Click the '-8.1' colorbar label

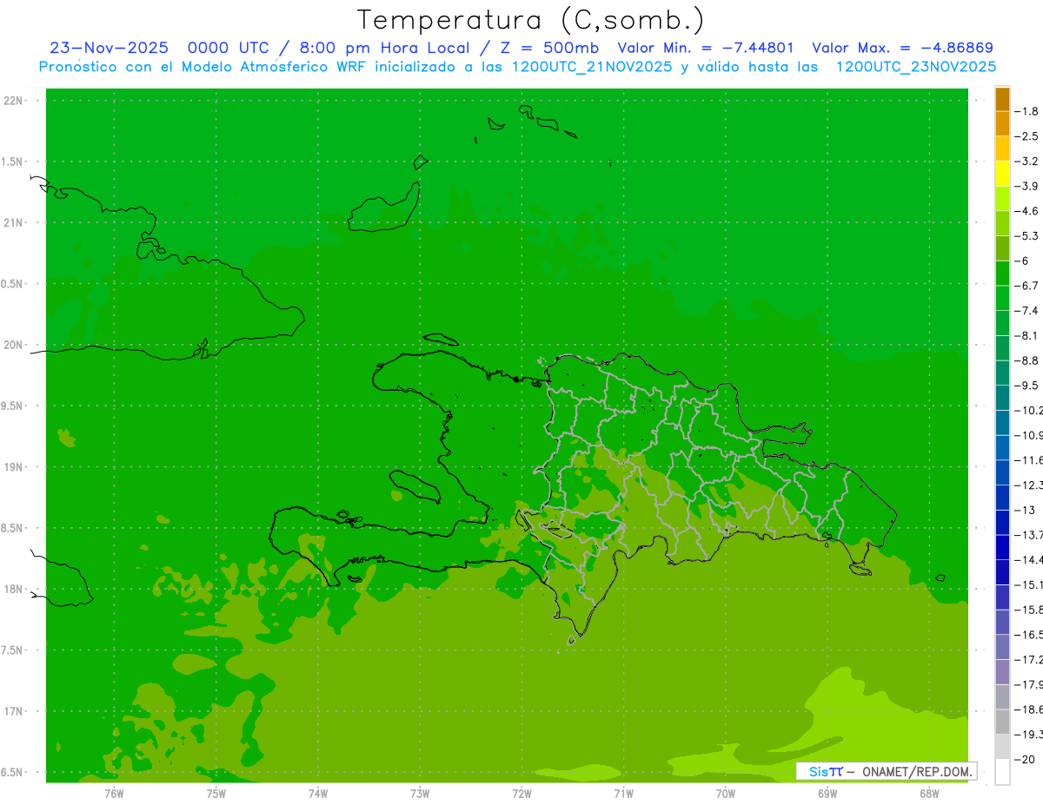[x=1026, y=335]
